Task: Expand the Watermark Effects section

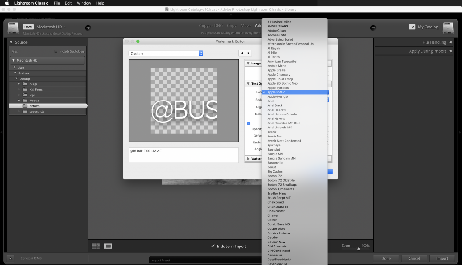Action: [x=249, y=158]
